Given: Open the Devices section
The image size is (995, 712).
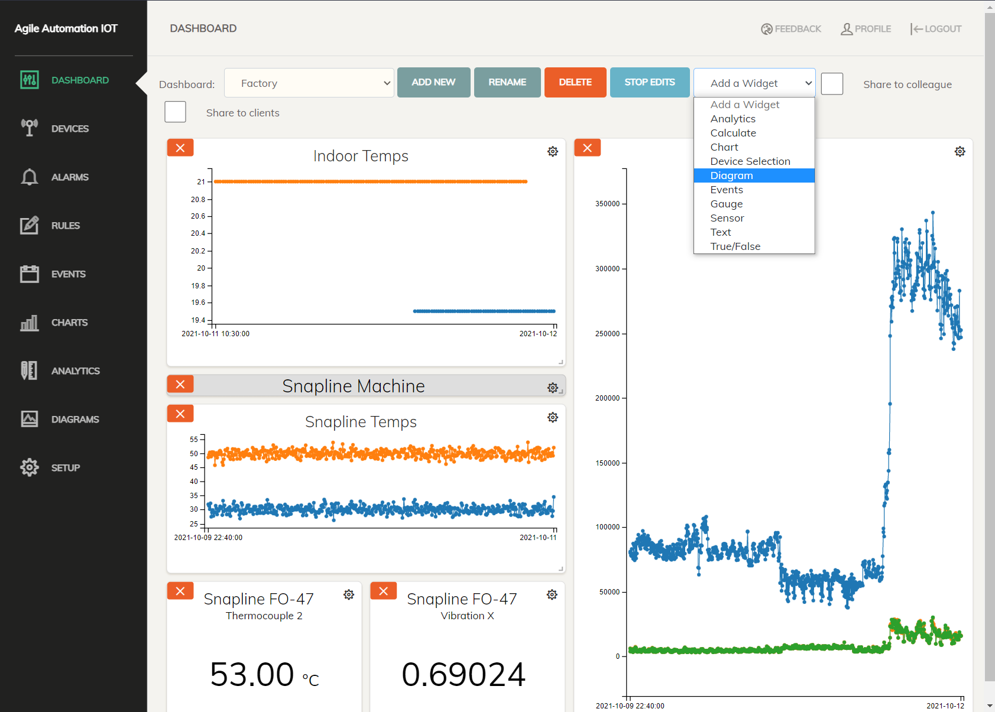Looking at the screenshot, I should [70, 128].
